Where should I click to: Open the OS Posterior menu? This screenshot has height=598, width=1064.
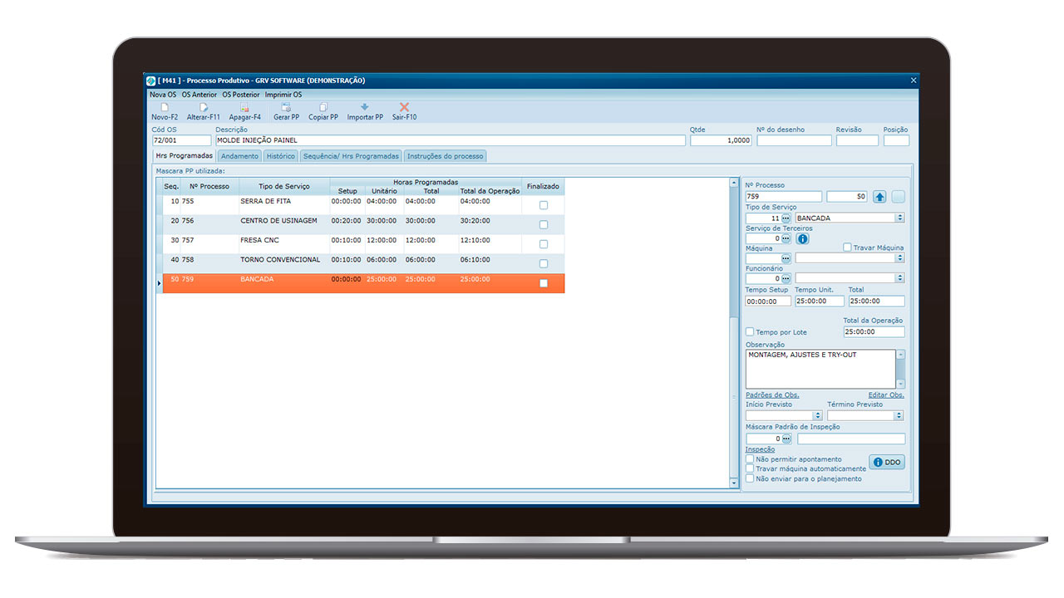tap(241, 95)
